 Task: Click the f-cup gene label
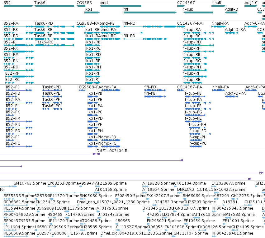(188, 9)
